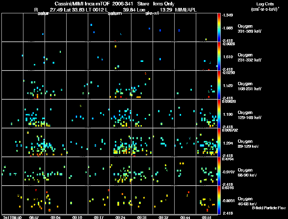
Task: Click the color bar for Oxygen 46-68 keV
Action: click(219, 200)
